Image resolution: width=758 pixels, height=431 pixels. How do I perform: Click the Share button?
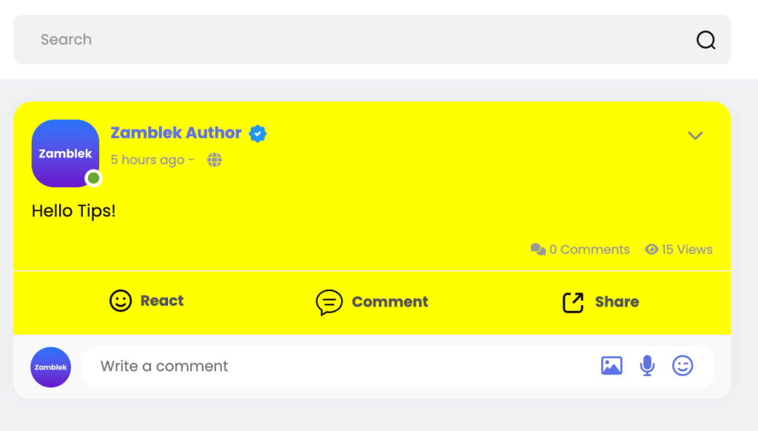(x=600, y=302)
